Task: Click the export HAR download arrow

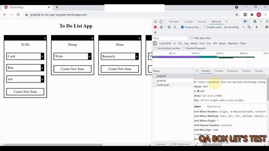Action: [x=155, y=32]
